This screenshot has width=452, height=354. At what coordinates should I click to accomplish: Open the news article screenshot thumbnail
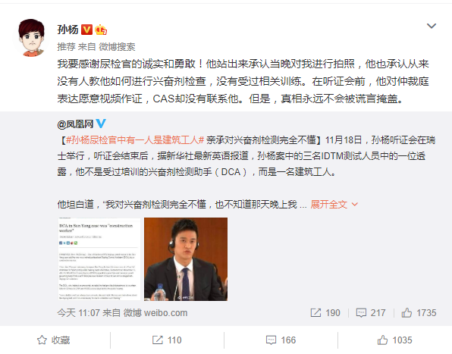click(x=99, y=259)
